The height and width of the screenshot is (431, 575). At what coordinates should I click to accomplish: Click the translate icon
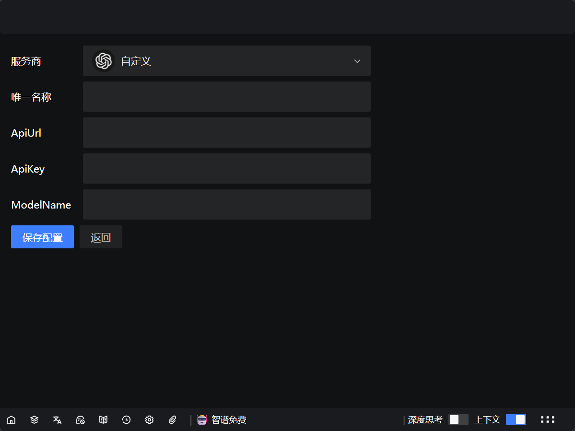pos(57,420)
